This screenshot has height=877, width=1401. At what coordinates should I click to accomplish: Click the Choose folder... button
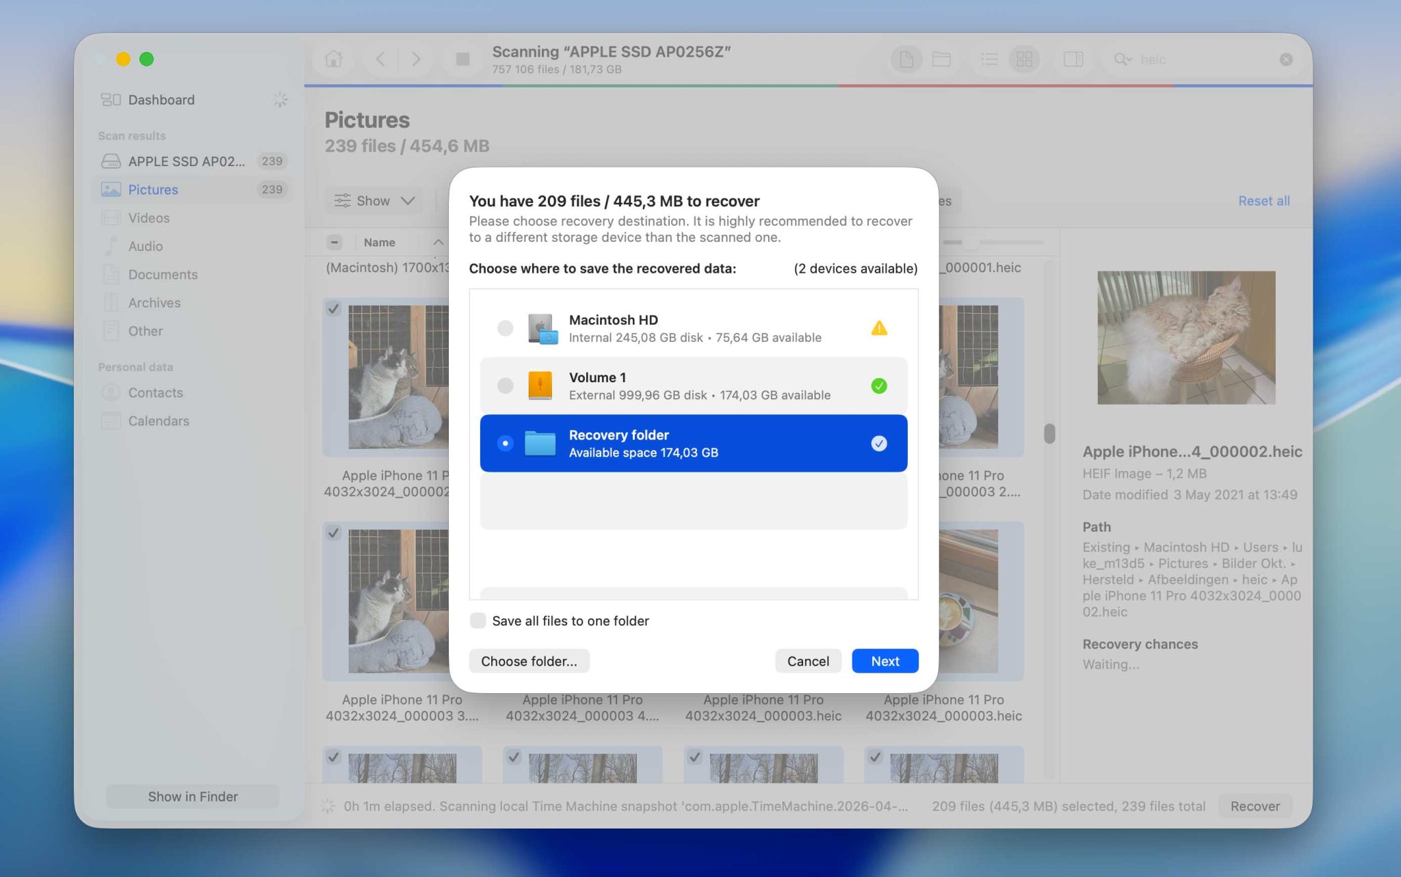click(529, 661)
